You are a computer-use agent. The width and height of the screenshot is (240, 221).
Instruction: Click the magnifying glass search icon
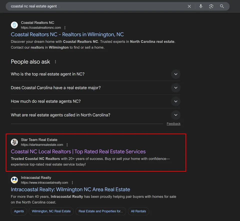click(222, 6)
